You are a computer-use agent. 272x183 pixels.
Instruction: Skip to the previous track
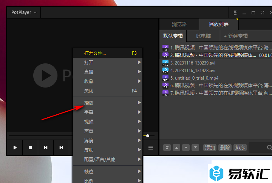tap(46, 148)
